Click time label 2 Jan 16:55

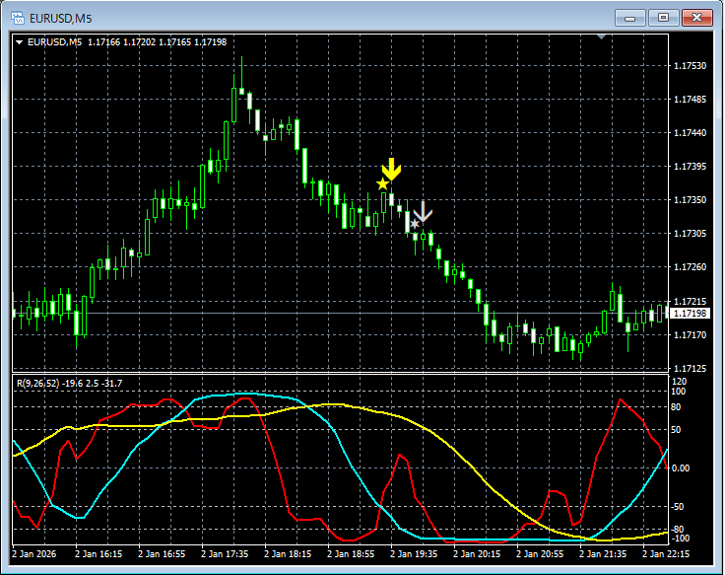(x=162, y=553)
